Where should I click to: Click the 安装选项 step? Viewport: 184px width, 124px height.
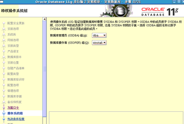click(13, 29)
